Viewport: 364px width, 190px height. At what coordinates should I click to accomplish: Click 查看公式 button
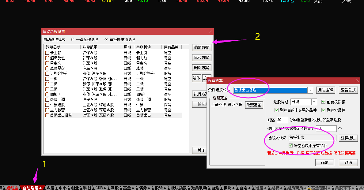click(x=348, y=90)
